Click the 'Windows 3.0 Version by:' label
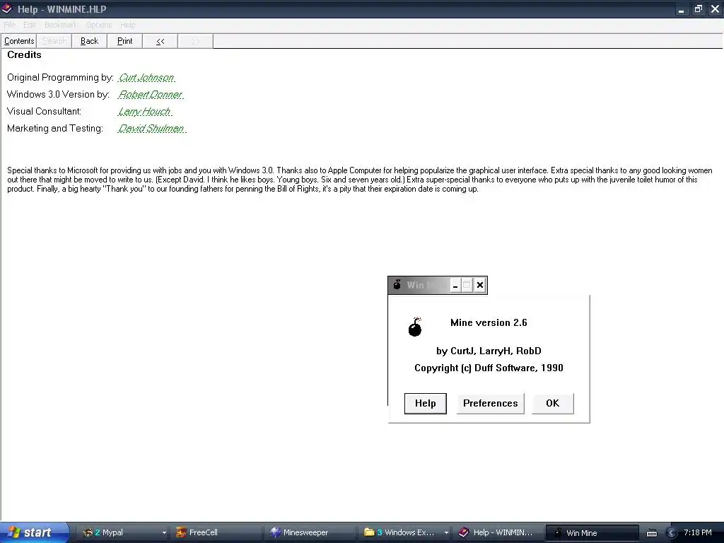 point(58,95)
